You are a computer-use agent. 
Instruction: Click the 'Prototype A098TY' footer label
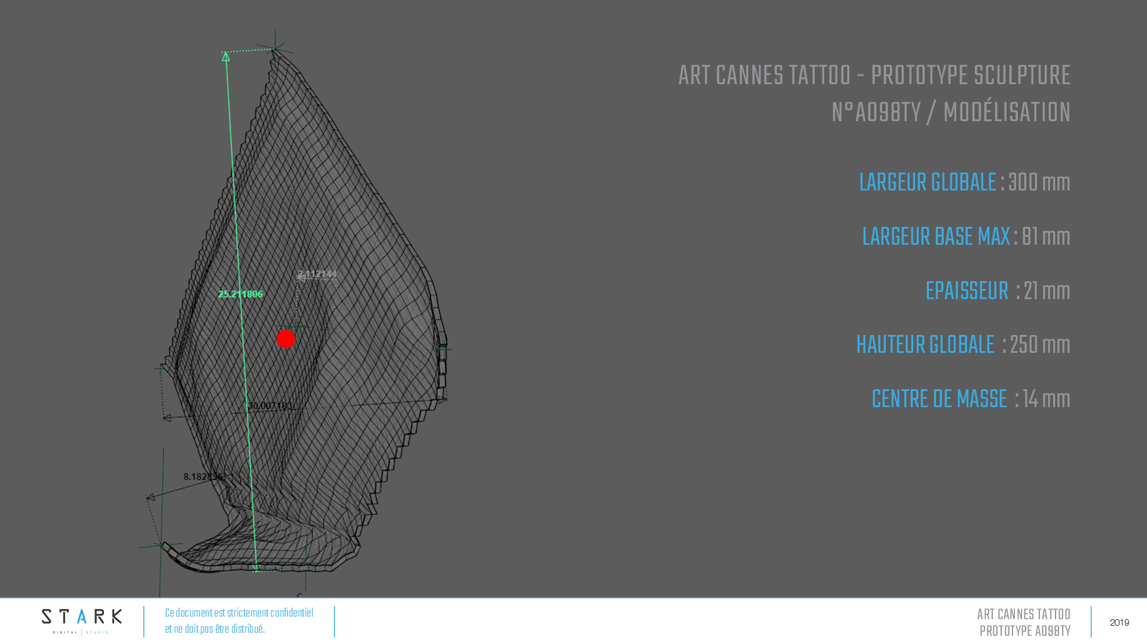[x=1024, y=631]
